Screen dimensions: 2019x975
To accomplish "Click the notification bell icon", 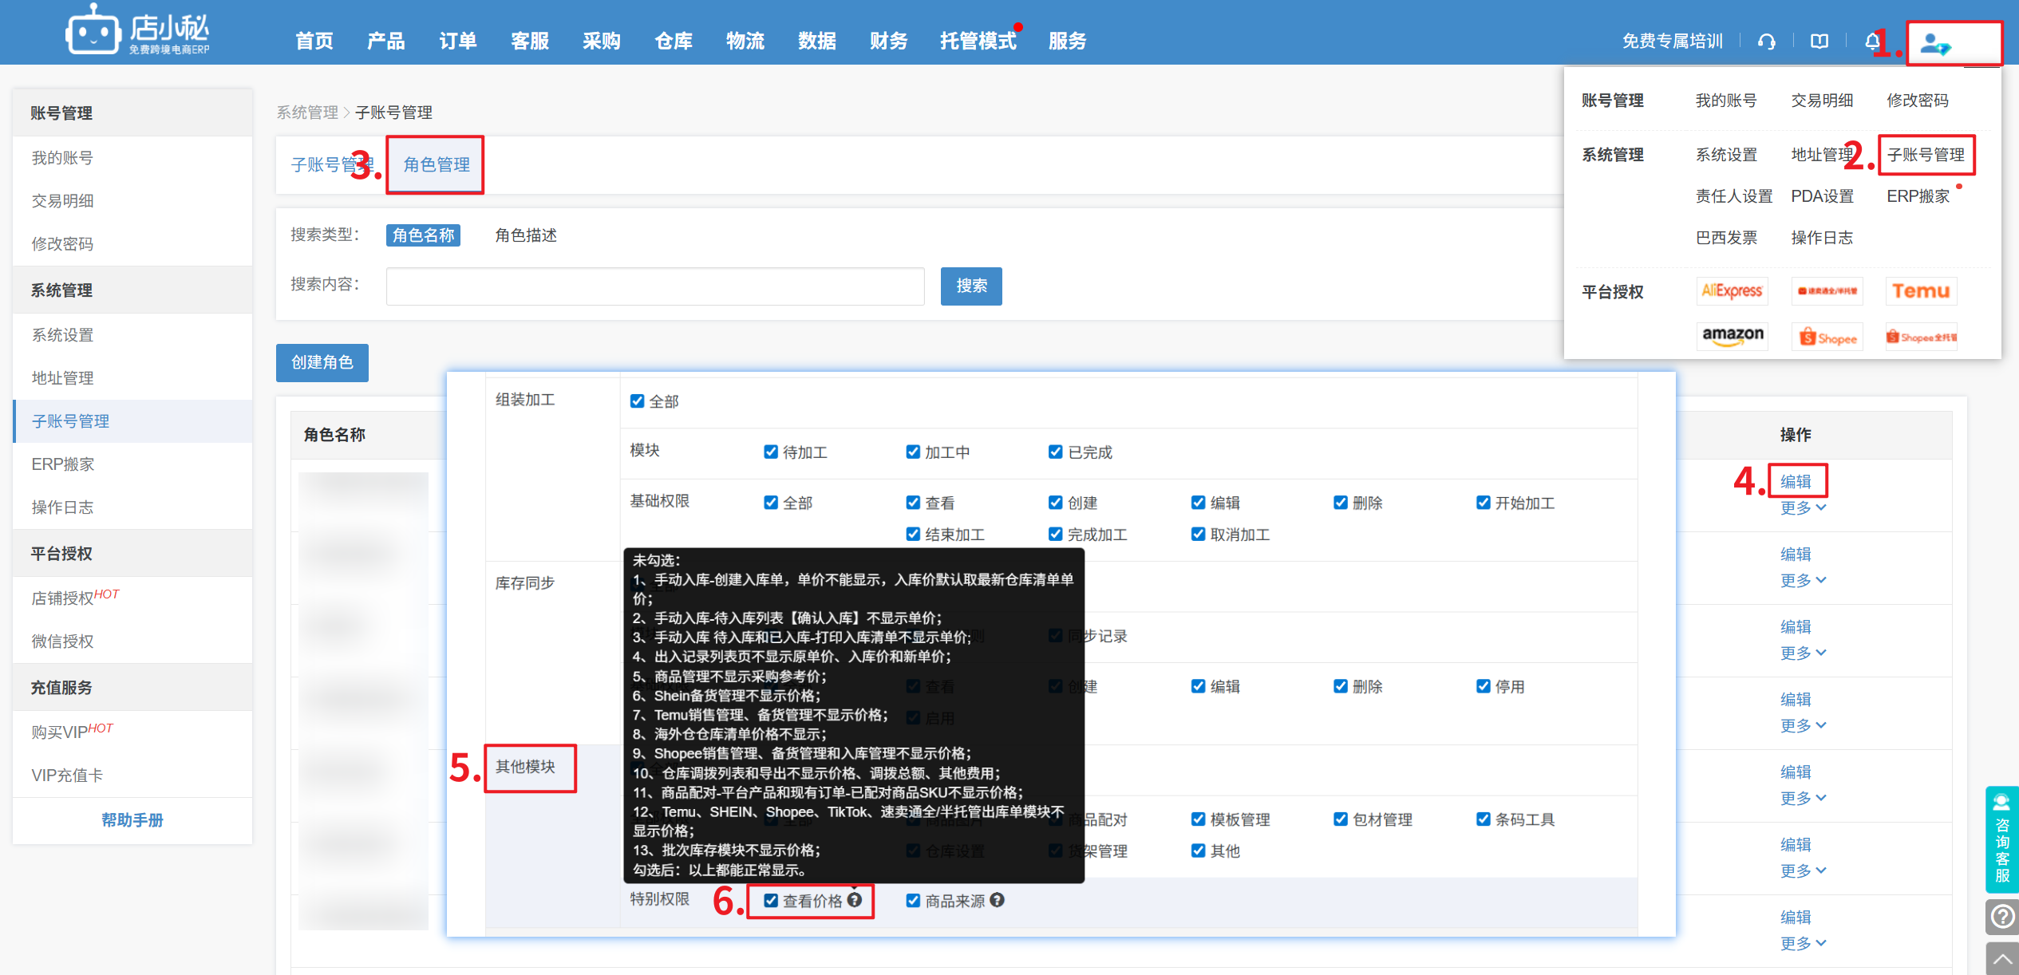I will click(1871, 41).
